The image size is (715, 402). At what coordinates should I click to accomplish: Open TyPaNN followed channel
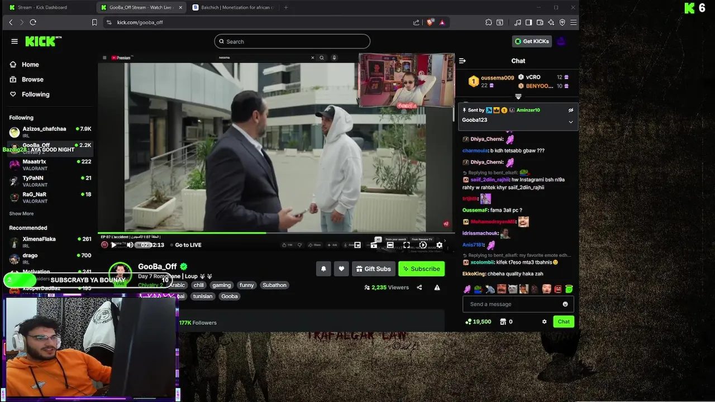[x=50, y=181]
